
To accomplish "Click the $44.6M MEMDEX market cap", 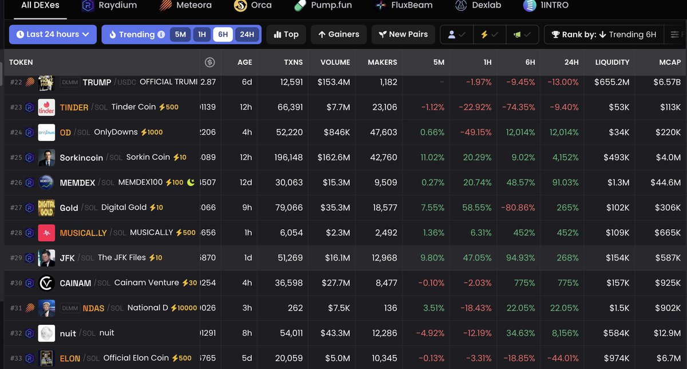I will (x=665, y=183).
